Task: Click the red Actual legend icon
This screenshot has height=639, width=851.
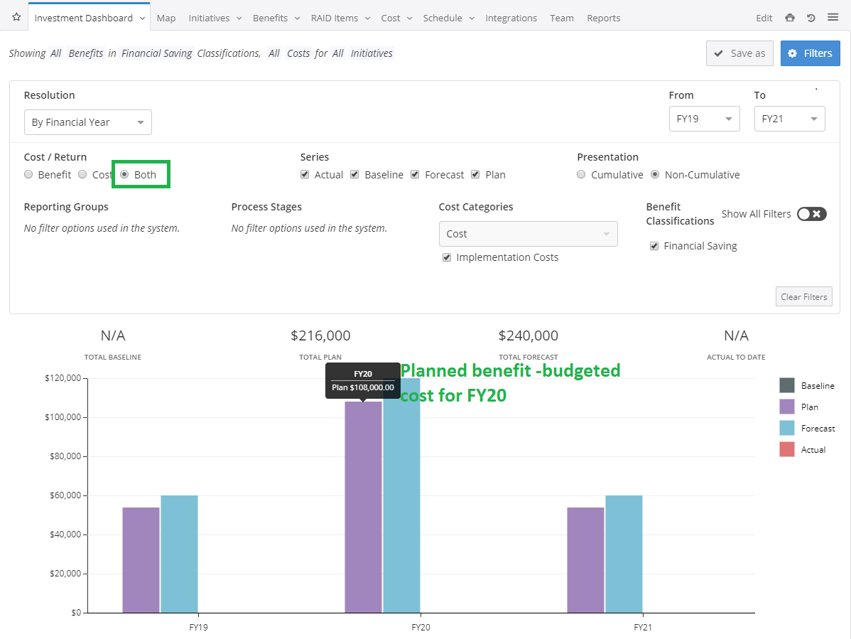Action: pyautogui.click(x=786, y=449)
